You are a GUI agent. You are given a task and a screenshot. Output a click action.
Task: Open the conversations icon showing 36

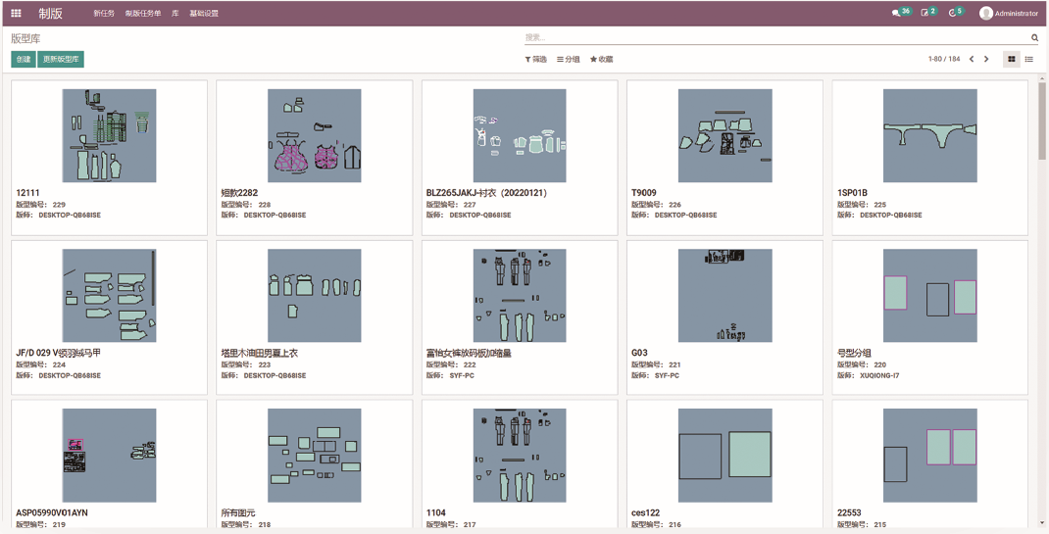coord(896,13)
